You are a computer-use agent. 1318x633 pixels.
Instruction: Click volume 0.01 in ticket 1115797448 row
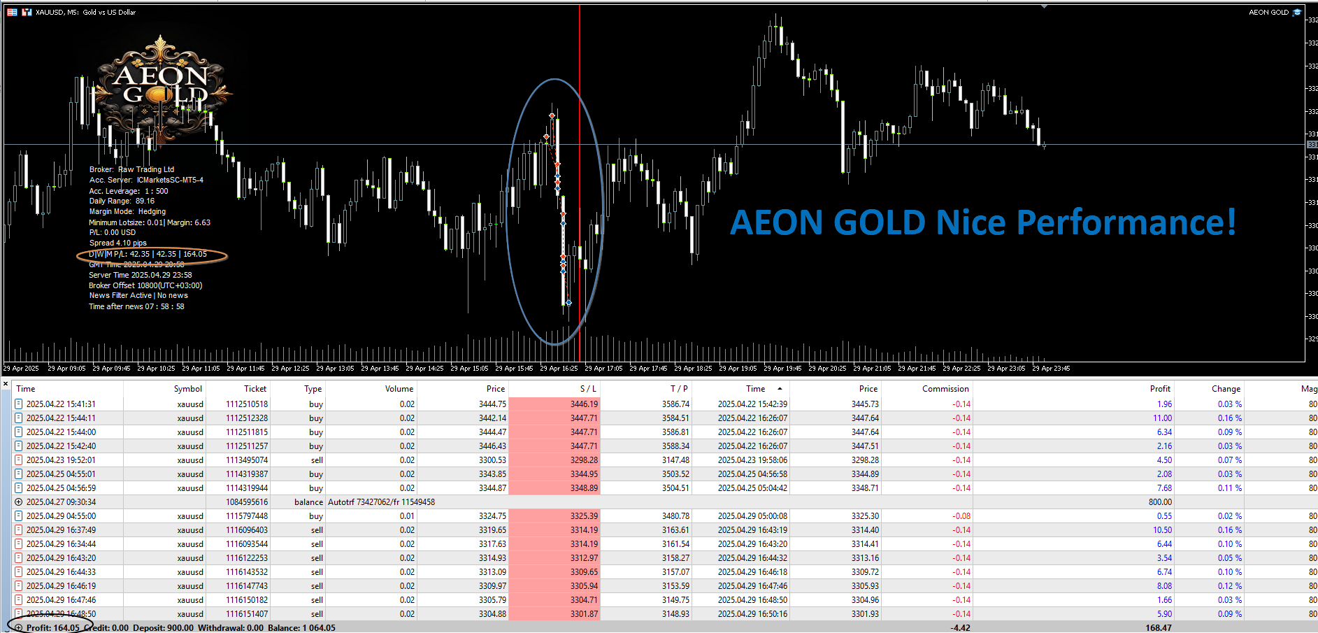point(407,516)
